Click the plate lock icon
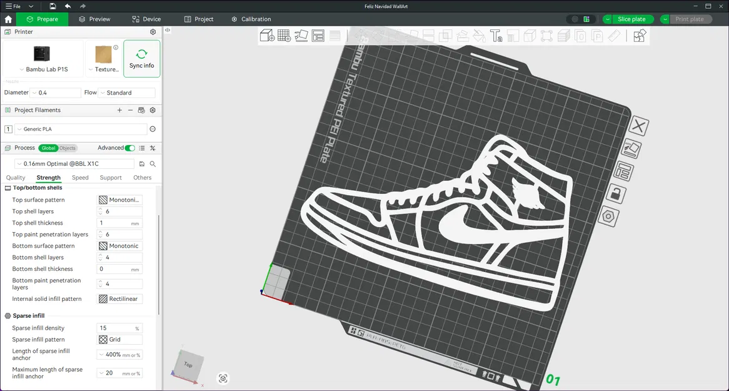Image resolution: width=729 pixels, height=391 pixels. tap(615, 194)
